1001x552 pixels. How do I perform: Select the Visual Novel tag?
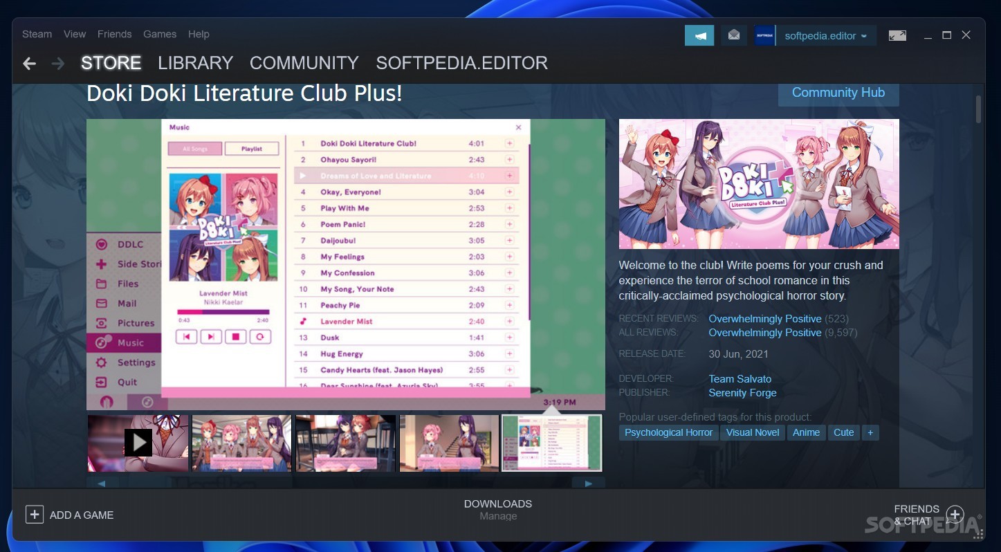pyautogui.click(x=753, y=432)
